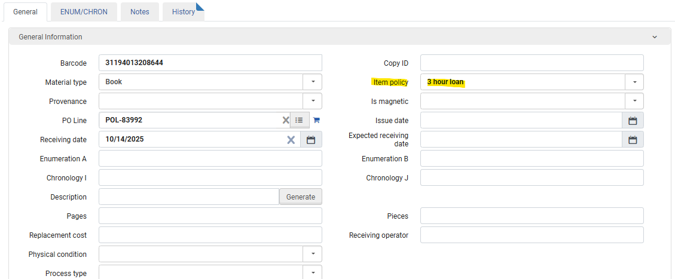Open the Receiving date calendar picker

311,140
